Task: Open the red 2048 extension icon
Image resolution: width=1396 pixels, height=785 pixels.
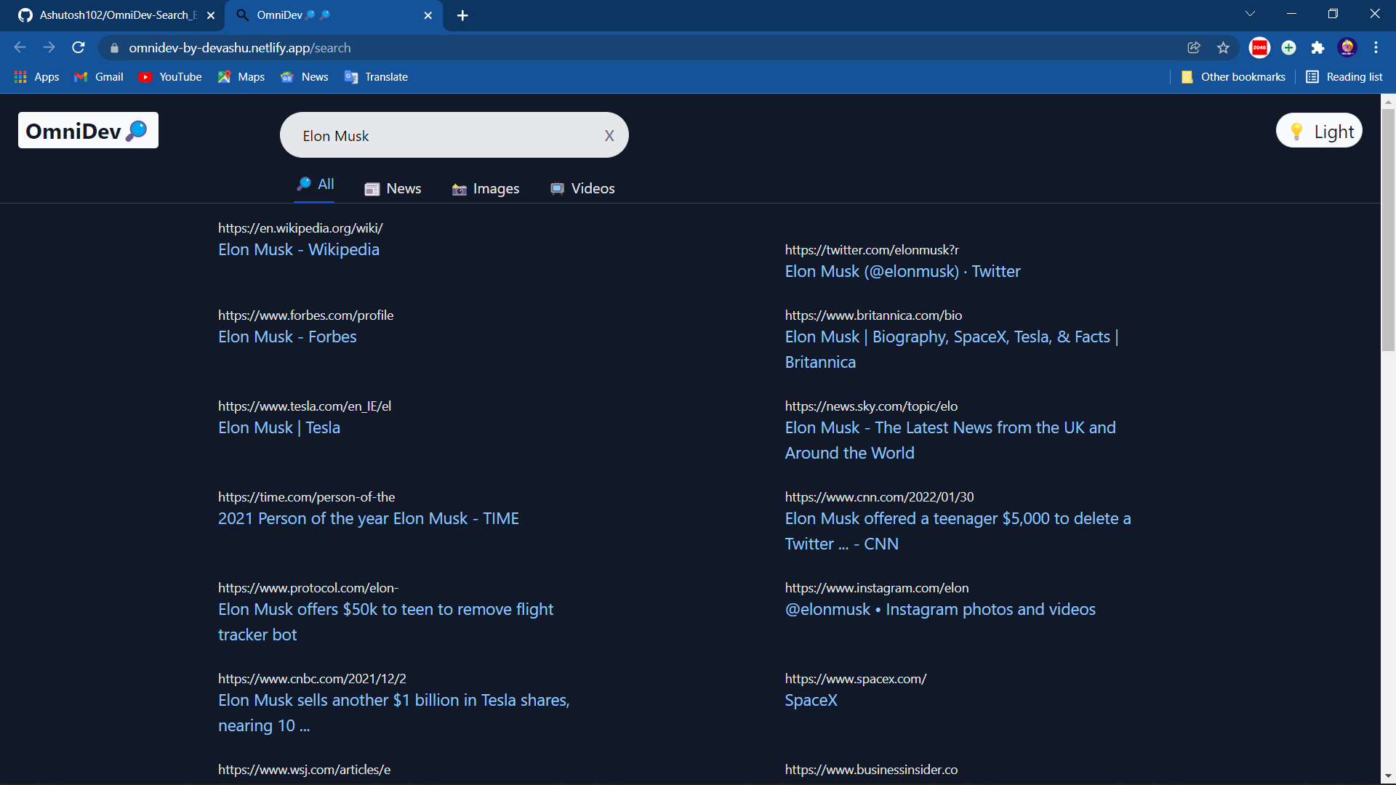Action: pyautogui.click(x=1259, y=48)
